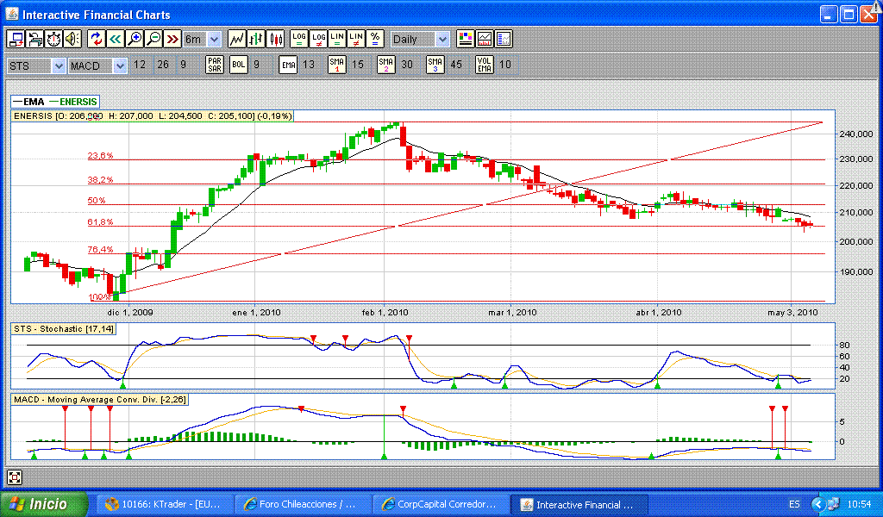
Task: Toggle the SMA 1 overlay
Action: click(x=337, y=65)
